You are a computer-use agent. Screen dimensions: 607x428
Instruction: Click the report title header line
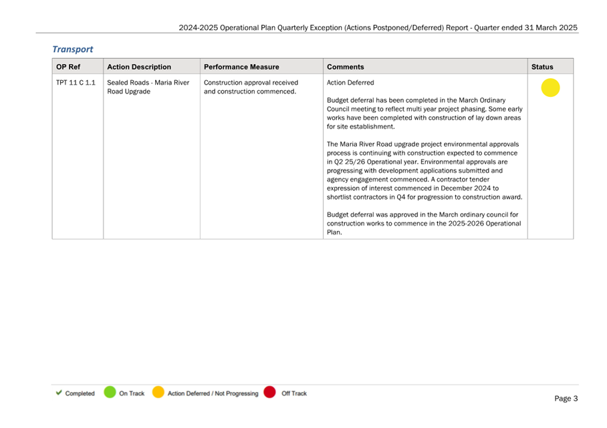(378, 28)
